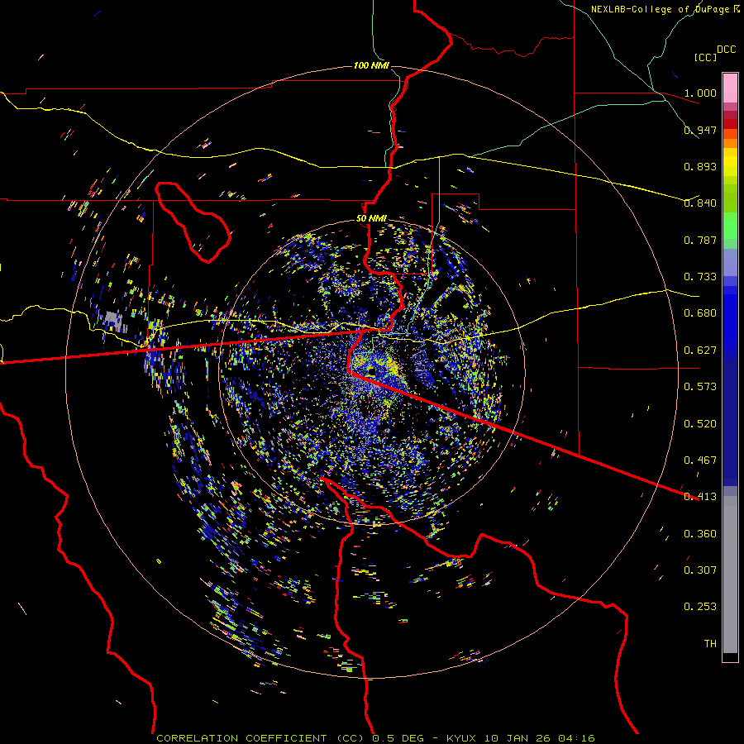Select the 0.360 scale value
744x744 pixels.
pos(700,534)
